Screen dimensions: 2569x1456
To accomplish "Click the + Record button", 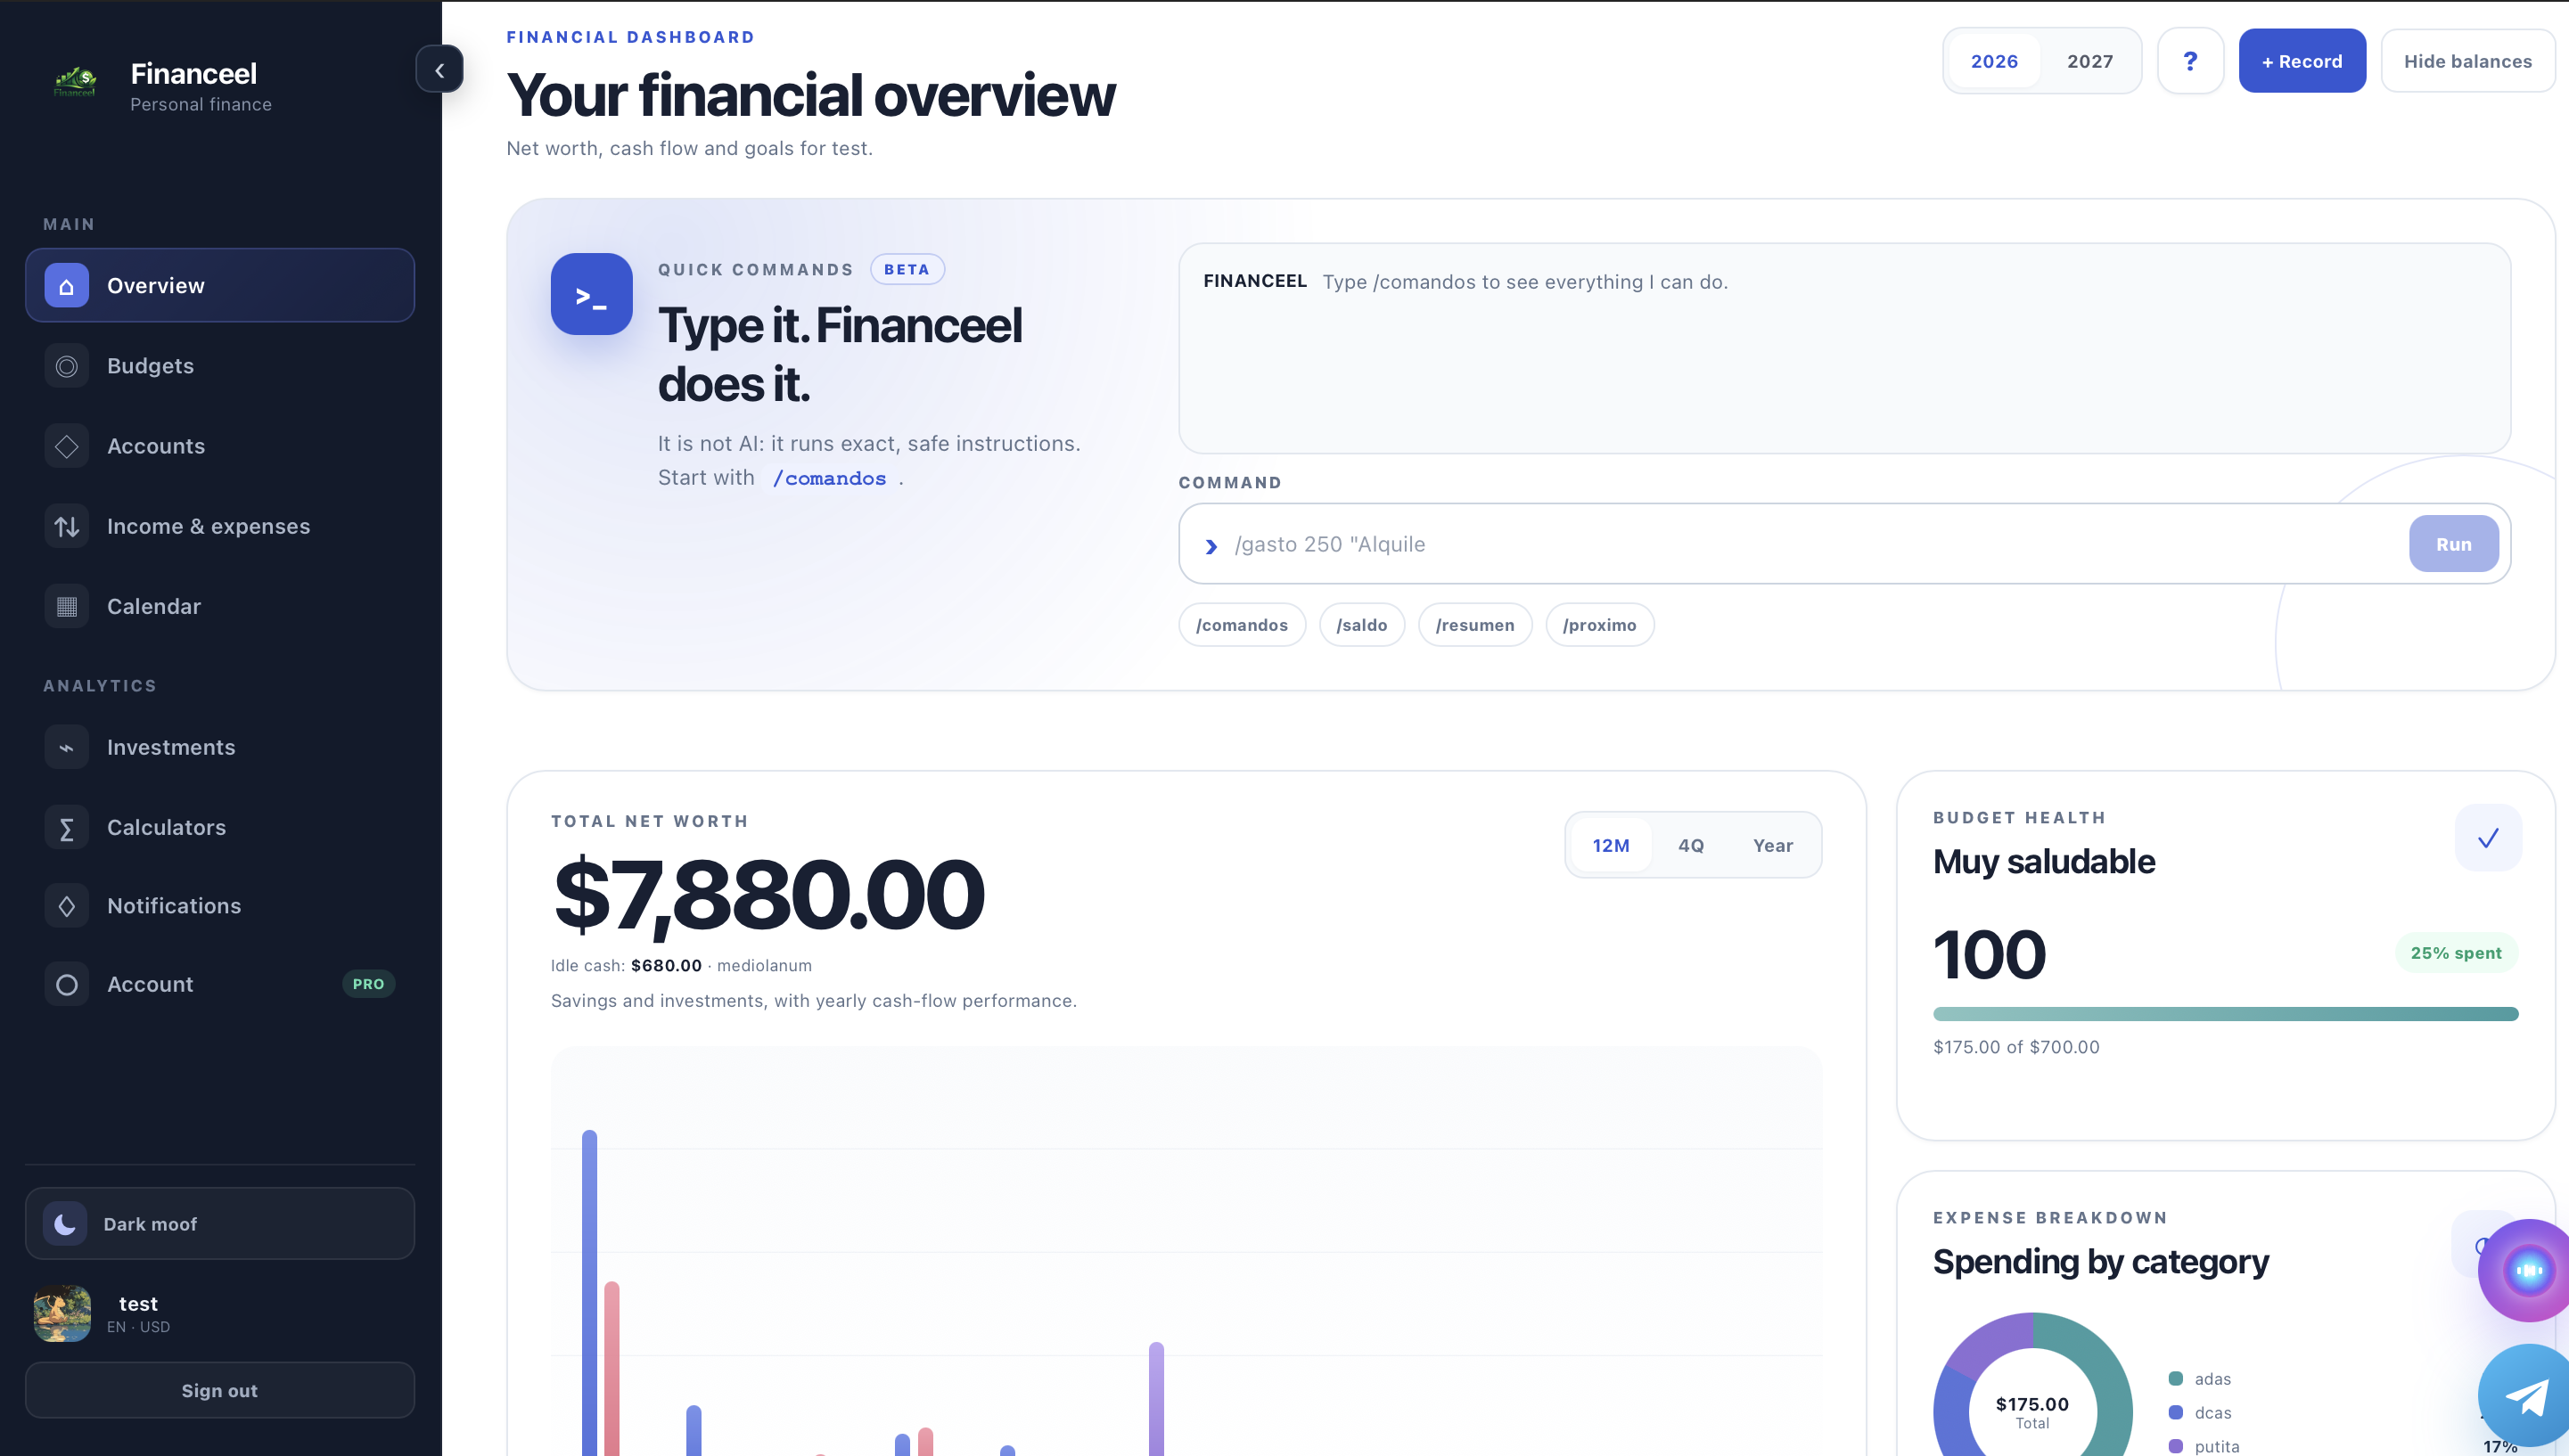I will coord(2302,61).
